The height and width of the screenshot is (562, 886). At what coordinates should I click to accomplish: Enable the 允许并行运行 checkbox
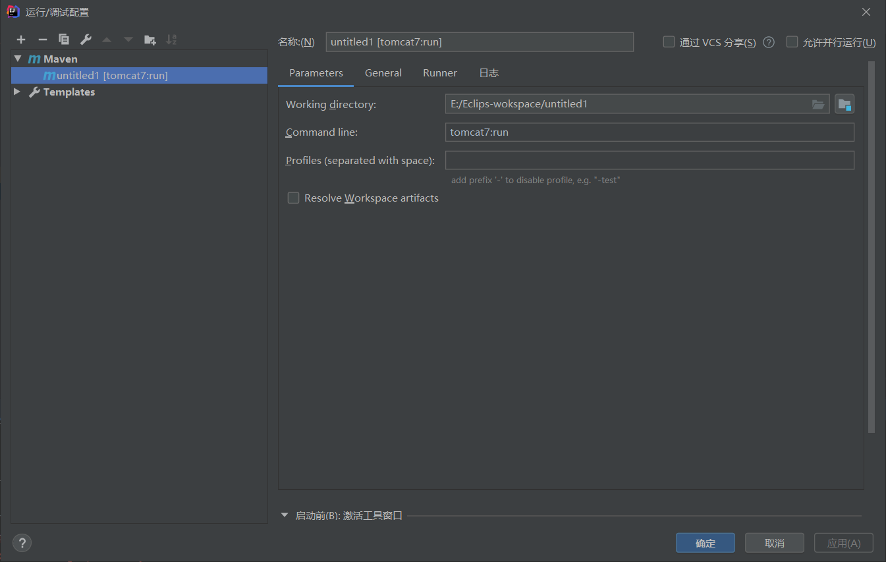pos(792,42)
